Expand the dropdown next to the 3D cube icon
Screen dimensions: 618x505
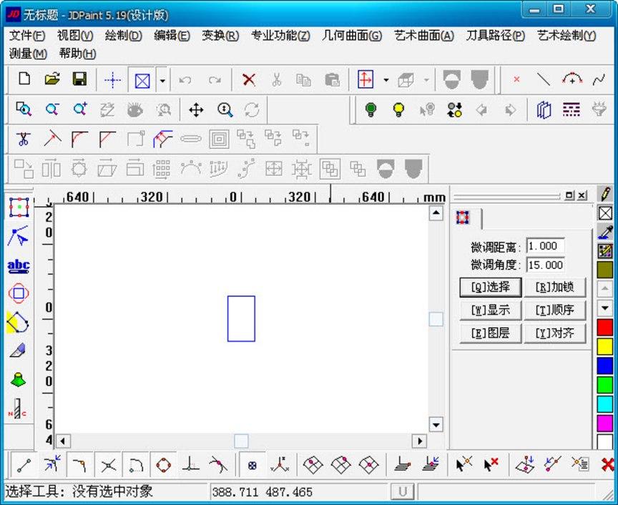[426, 79]
